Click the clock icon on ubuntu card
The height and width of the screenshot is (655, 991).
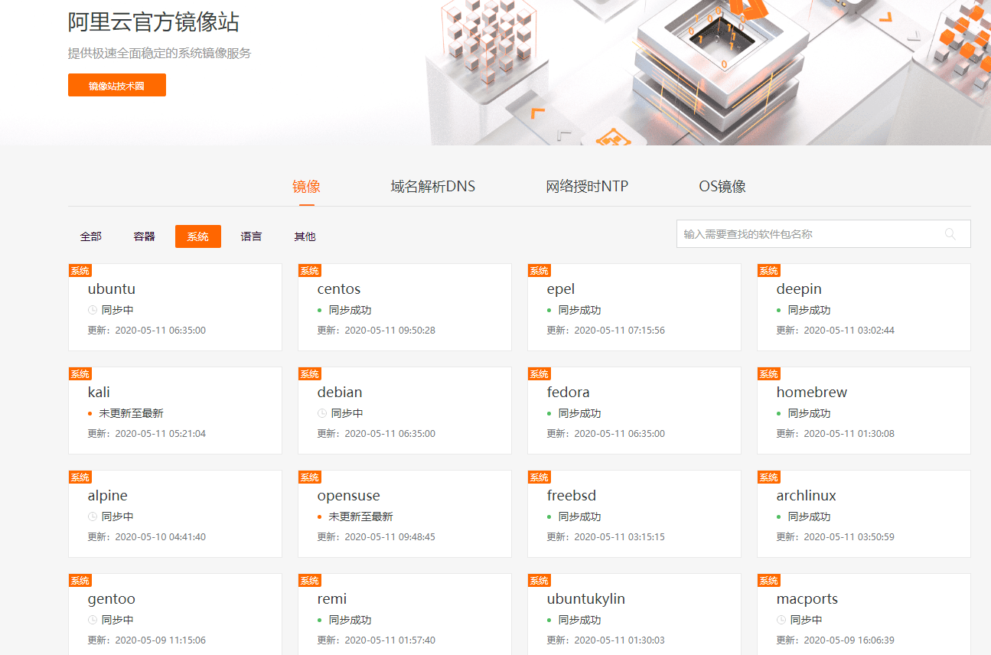point(93,310)
